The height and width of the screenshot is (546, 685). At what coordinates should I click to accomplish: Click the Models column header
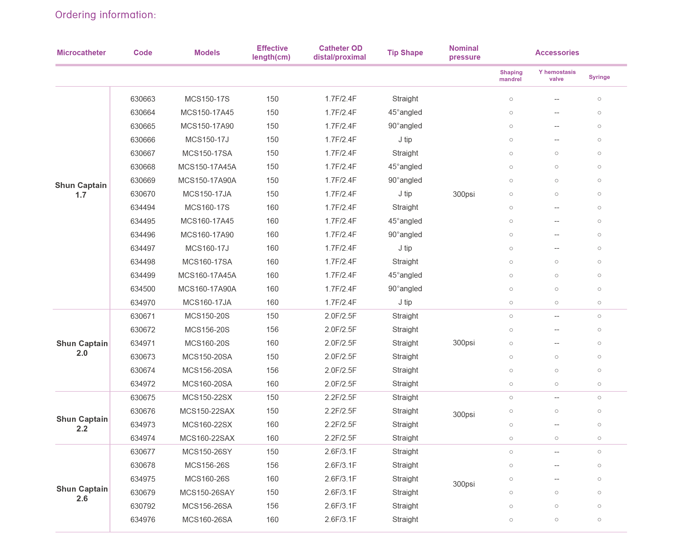[207, 53]
